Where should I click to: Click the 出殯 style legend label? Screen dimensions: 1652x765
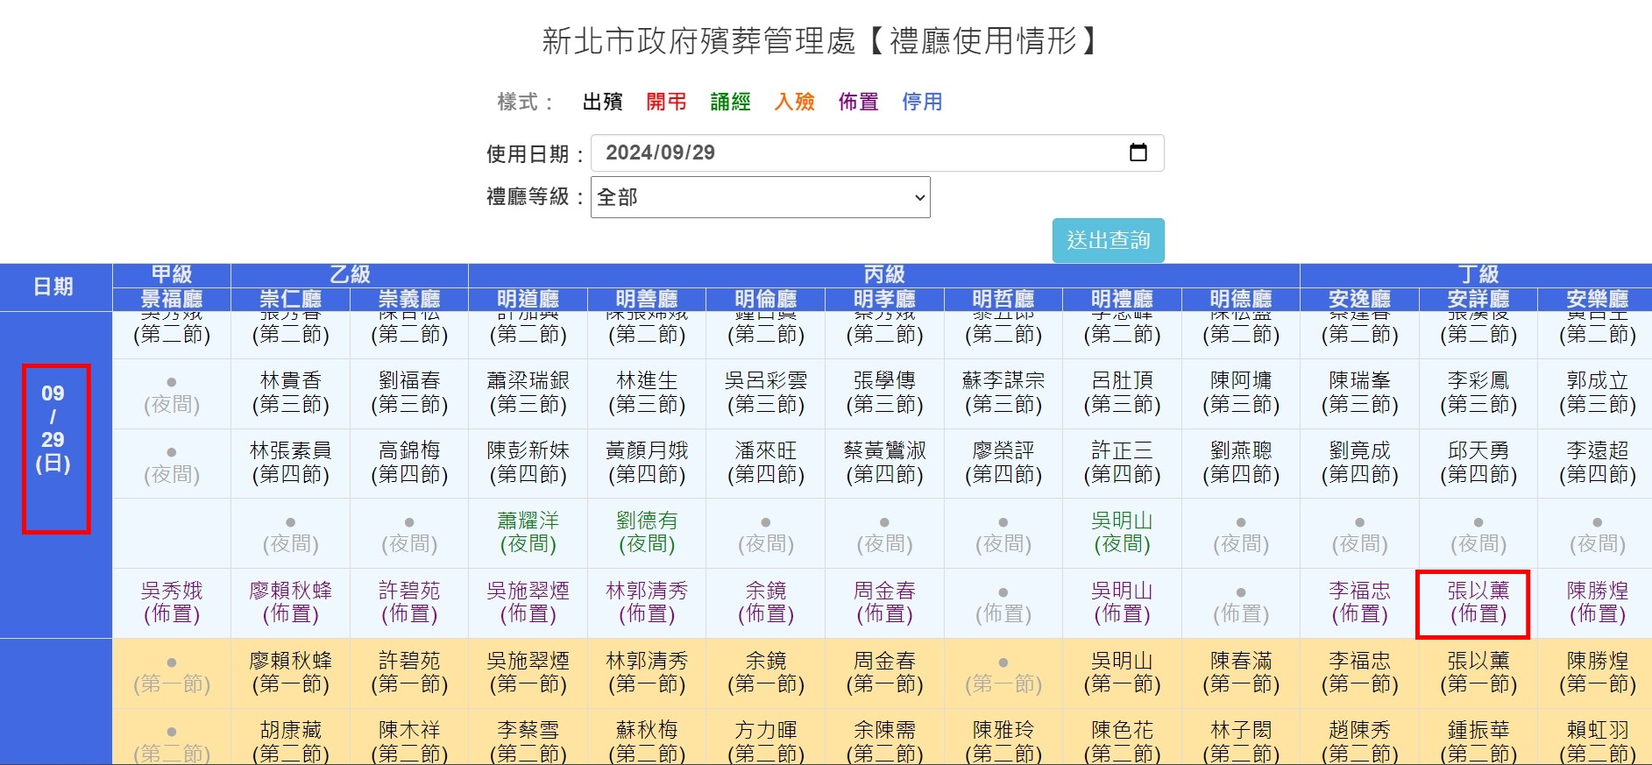(x=602, y=102)
